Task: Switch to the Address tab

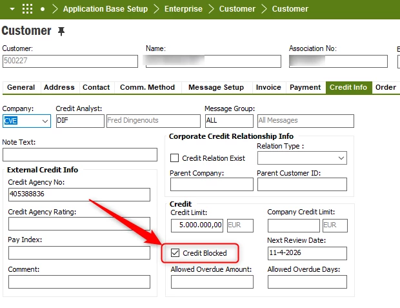Action: click(59, 87)
